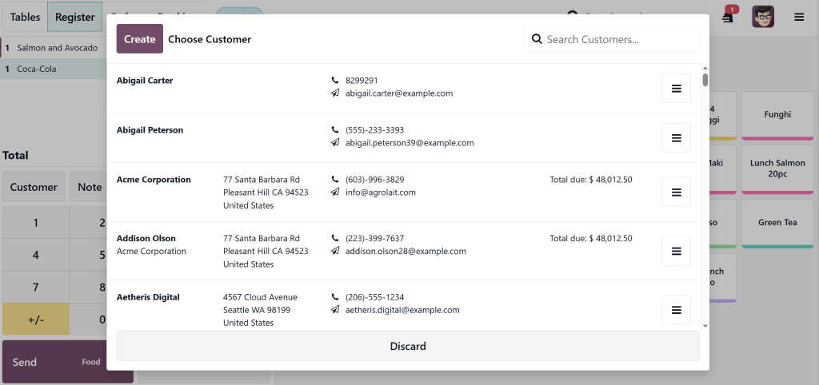Screen dimensions: 819x385
Task: Add the Lunch Salmon 20pc product
Action: 777,169
